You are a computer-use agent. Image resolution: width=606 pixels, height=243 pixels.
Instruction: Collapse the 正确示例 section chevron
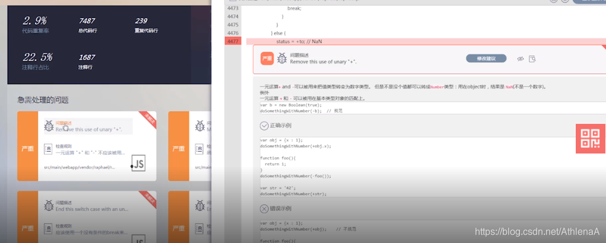point(264,126)
